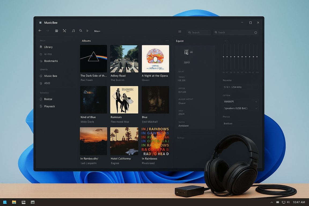Click the third taskbar app icon

[x=24, y=202]
